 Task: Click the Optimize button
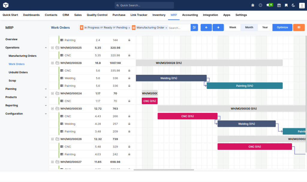coord(282,27)
